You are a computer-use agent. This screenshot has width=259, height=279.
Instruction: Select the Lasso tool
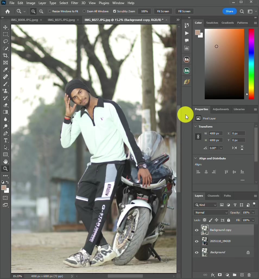pos(5,41)
